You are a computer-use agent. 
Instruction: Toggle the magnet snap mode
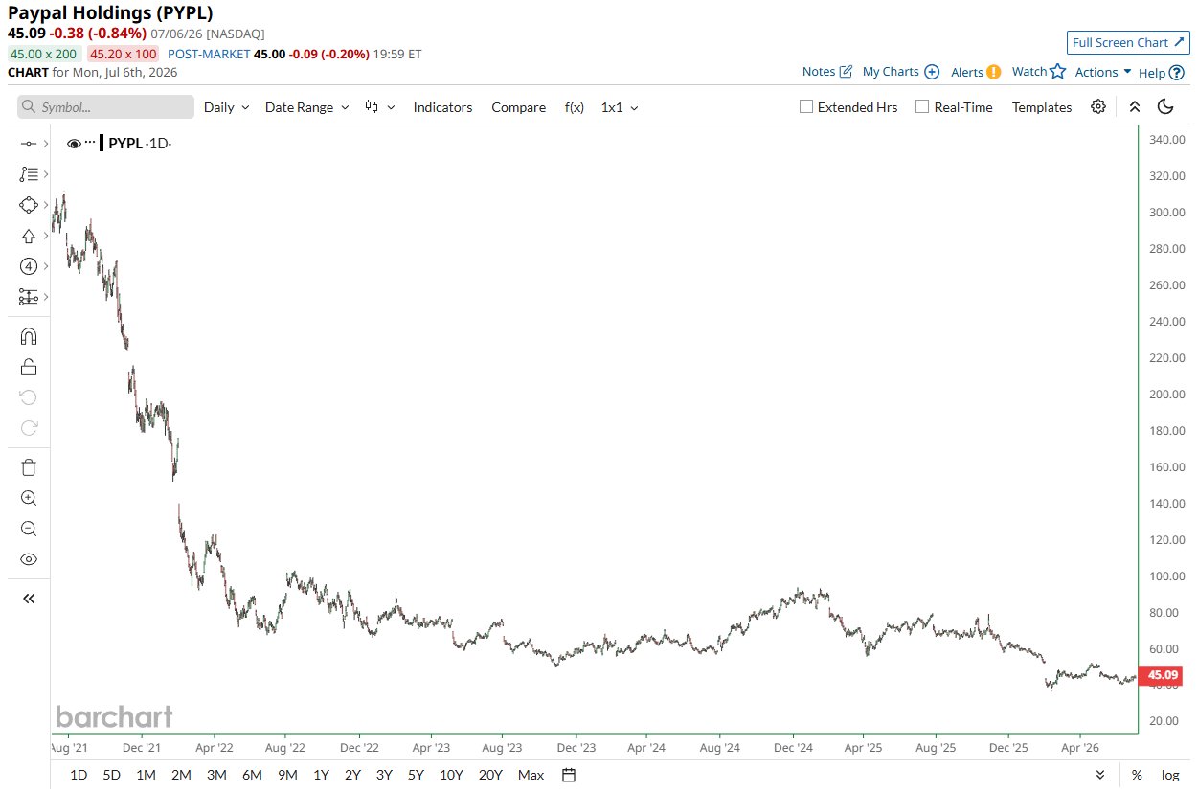(29, 336)
